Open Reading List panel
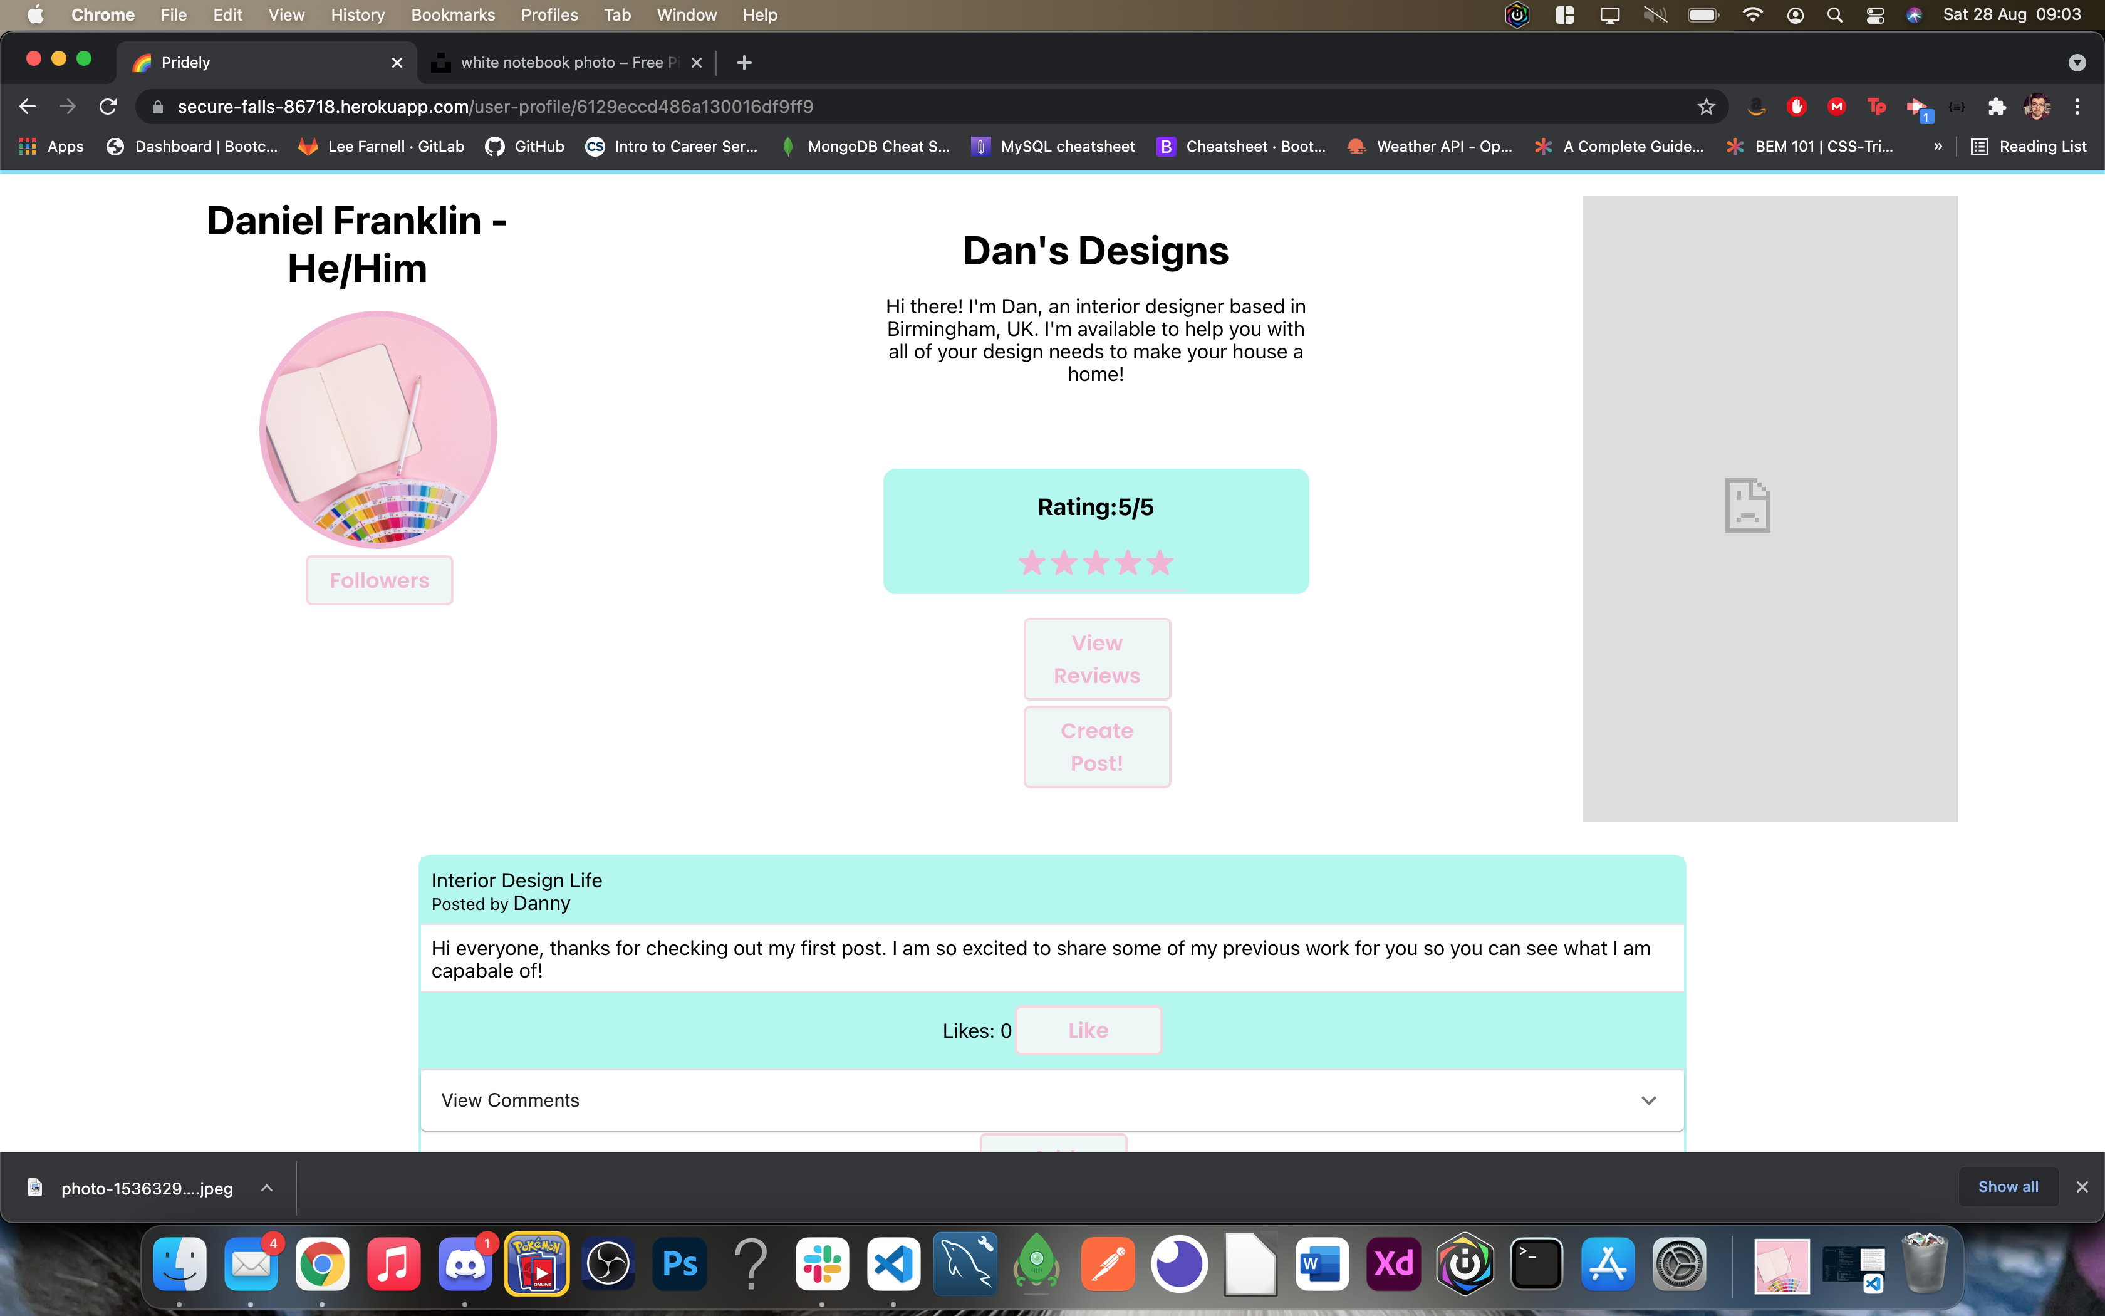 pyautogui.click(x=2029, y=146)
